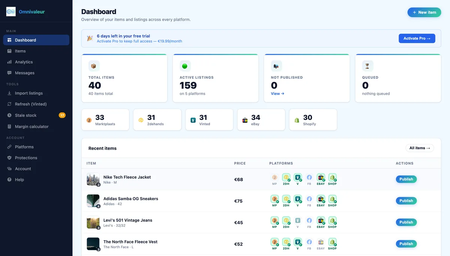Open Adidas Samba OG Sneakers thumbnail
The width and height of the screenshot is (450, 256).
93,201
